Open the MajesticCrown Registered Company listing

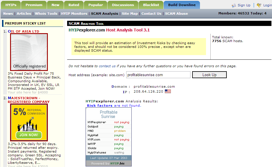(29, 100)
